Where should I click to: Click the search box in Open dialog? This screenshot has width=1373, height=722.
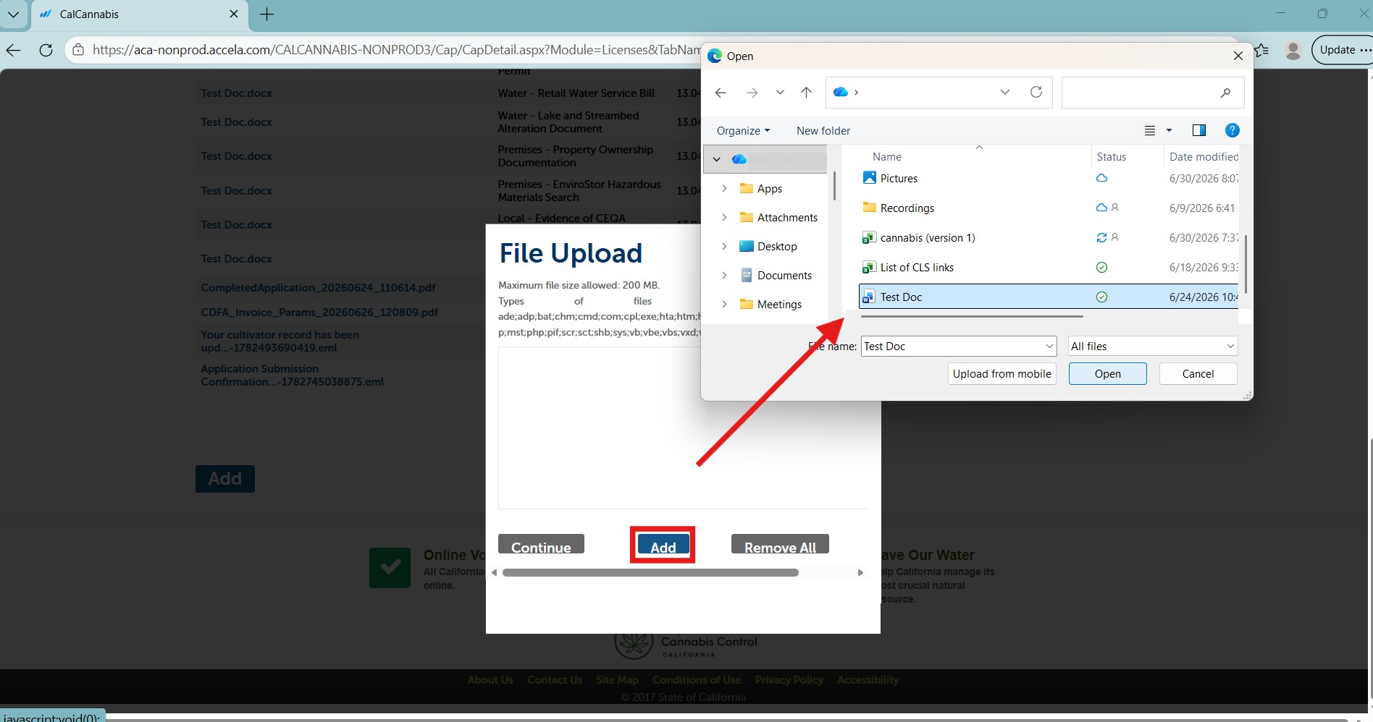coord(1153,93)
